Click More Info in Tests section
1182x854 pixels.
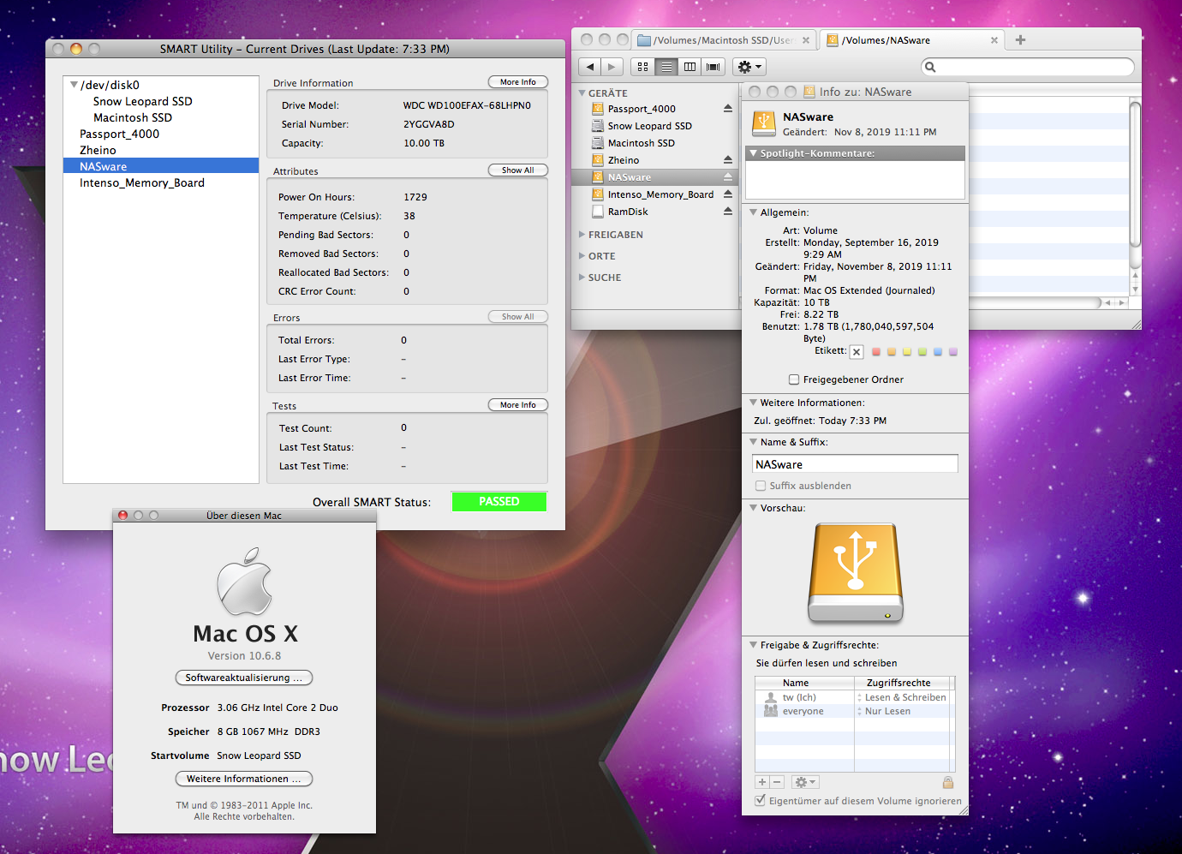[x=518, y=405]
